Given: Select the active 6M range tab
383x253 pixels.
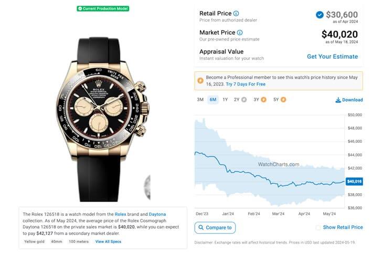Looking at the screenshot, I should [x=212, y=99].
